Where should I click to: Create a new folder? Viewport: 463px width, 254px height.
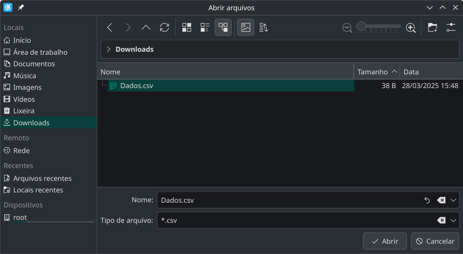433,28
